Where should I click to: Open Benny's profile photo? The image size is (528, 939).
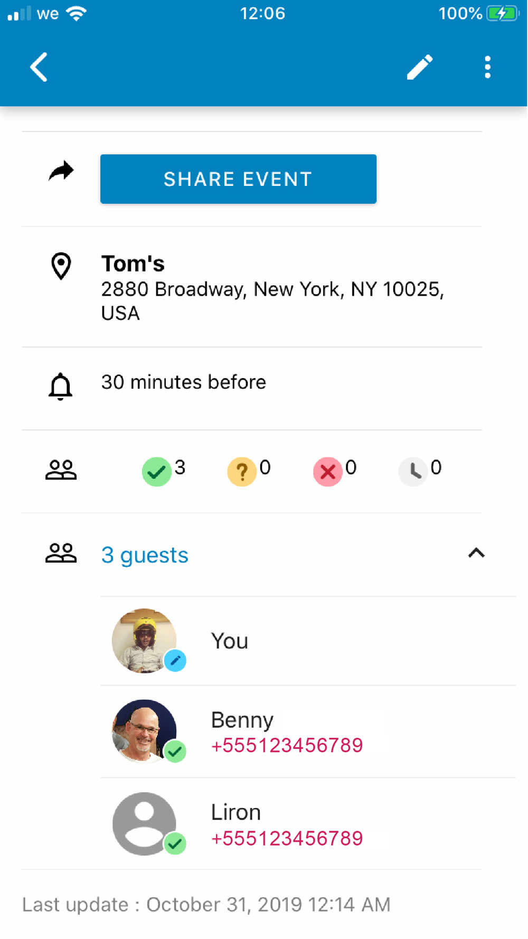pyautogui.click(x=144, y=731)
